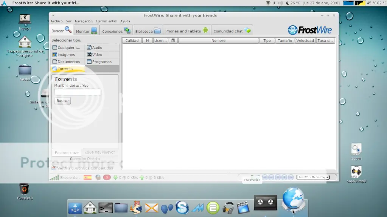Switch to the Monitor tab
Viewport: 387px width, 217px height.
87,31
